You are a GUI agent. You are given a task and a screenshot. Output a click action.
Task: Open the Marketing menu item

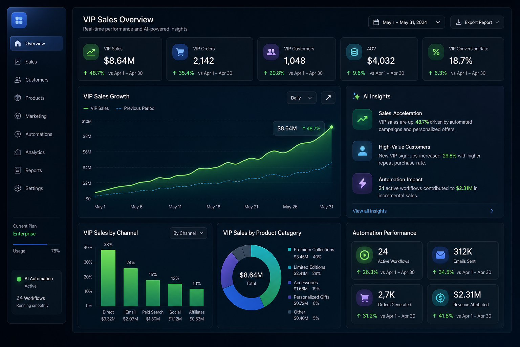pyautogui.click(x=37, y=116)
